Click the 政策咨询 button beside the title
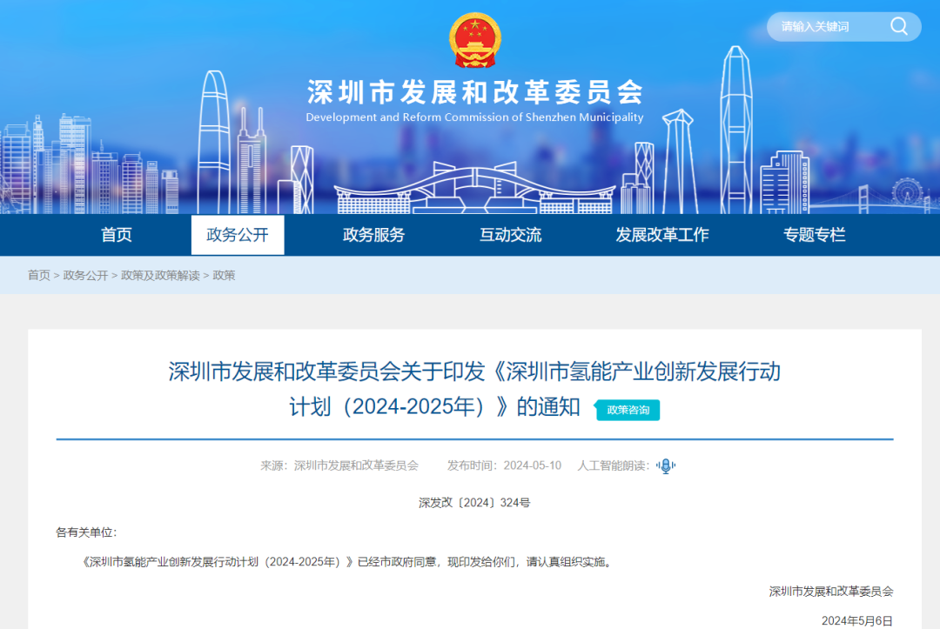Screen dimensions: 940x629 (627, 410)
